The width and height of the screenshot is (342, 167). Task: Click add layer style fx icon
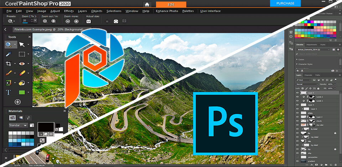click(x=312, y=165)
